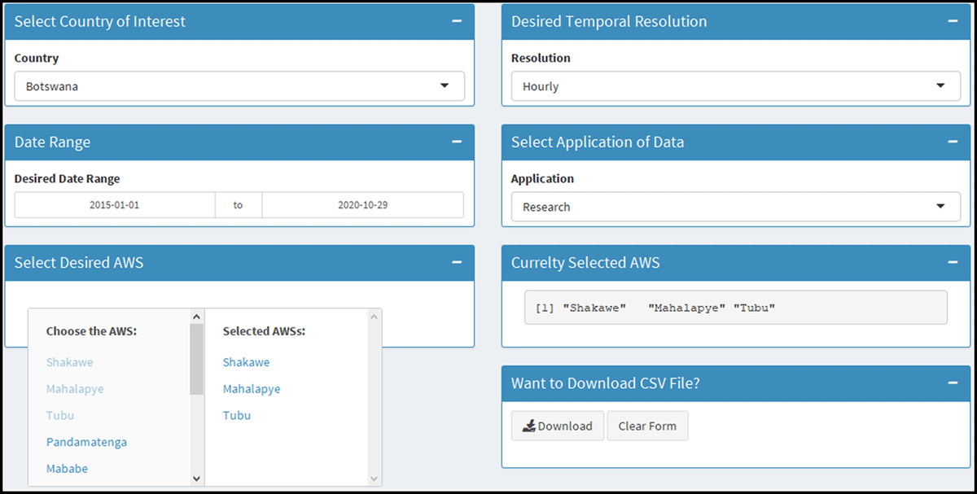Collapse the Currelty Selected AWS panel

pos(953,263)
